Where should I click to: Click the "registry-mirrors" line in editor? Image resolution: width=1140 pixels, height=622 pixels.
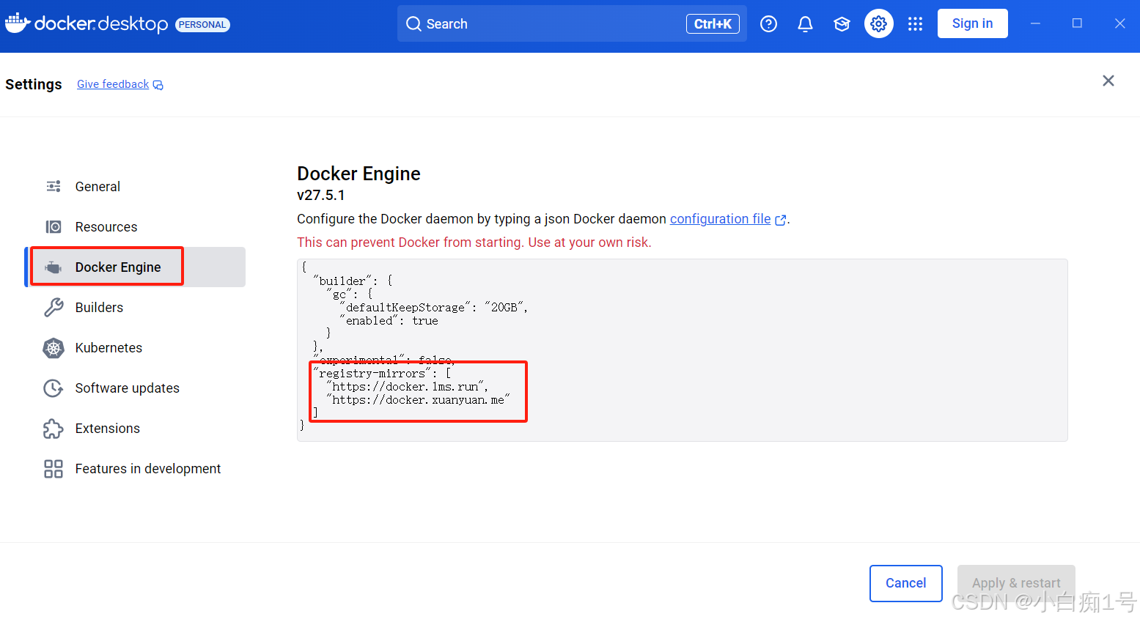point(382,374)
